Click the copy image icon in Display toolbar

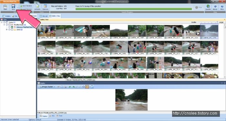(62, 87)
